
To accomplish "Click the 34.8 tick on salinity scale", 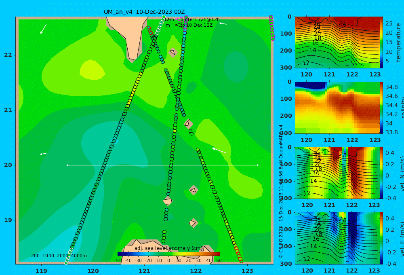I will point(391,87).
